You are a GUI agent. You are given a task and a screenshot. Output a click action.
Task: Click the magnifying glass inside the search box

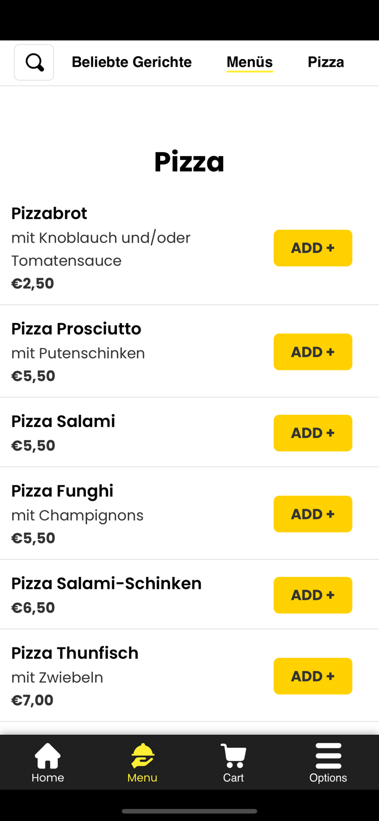[34, 62]
